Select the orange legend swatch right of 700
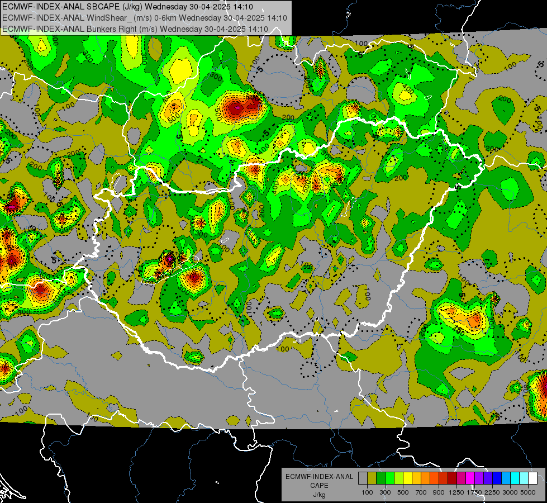The width and height of the screenshot is (547, 503). click(425, 478)
